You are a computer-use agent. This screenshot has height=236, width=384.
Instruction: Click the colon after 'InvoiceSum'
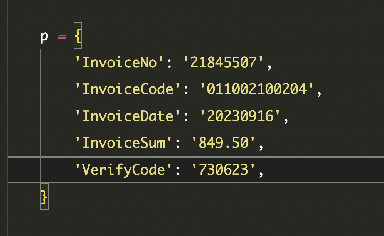pyautogui.click(x=178, y=144)
